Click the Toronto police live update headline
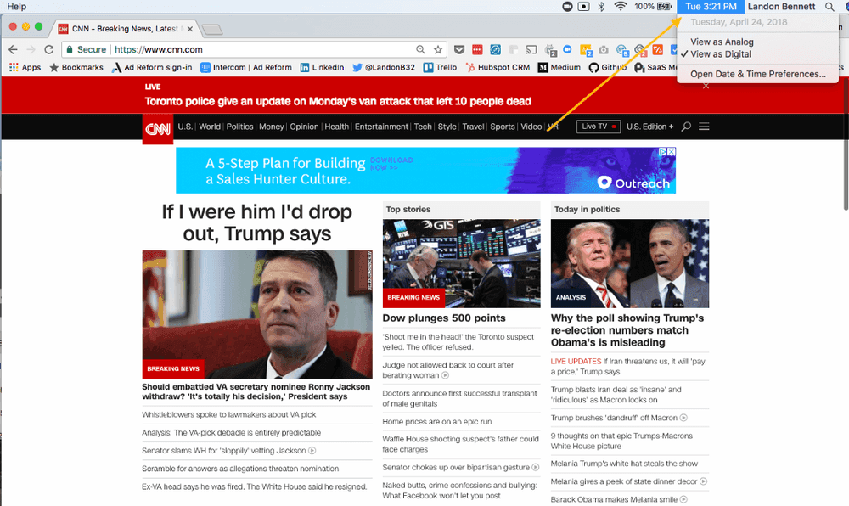The width and height of the screenshot is (849, 506). (337, 101)
